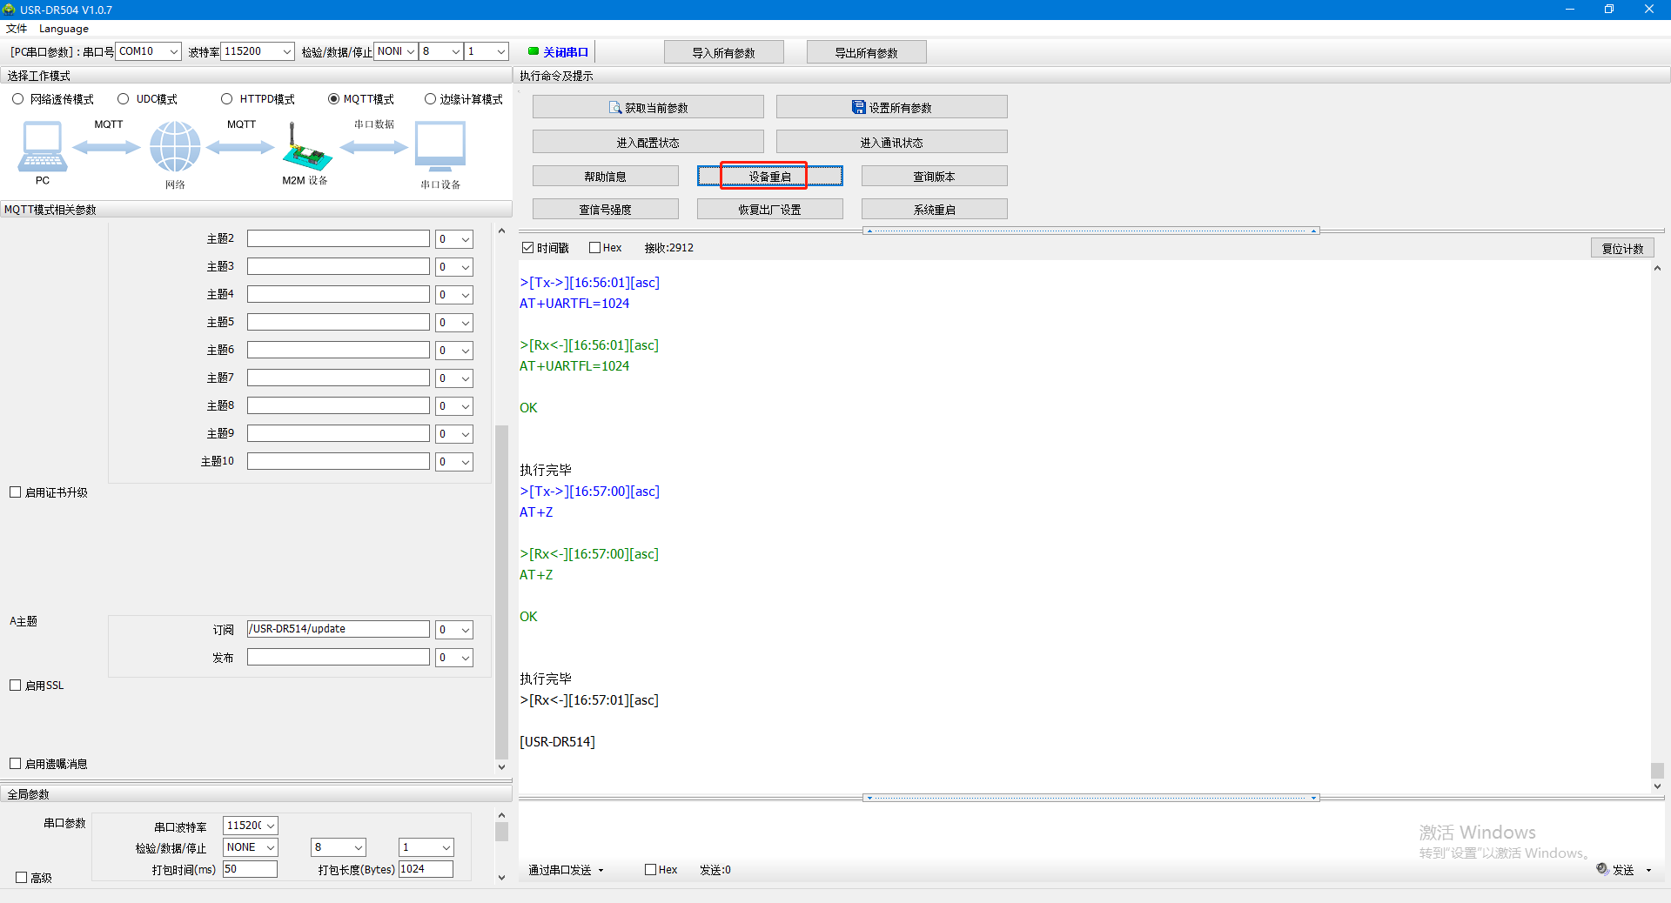Click the 获取当前参数 magnifier icon
Viewport: 1671px width, 903px height.
(x=615, y=108)
